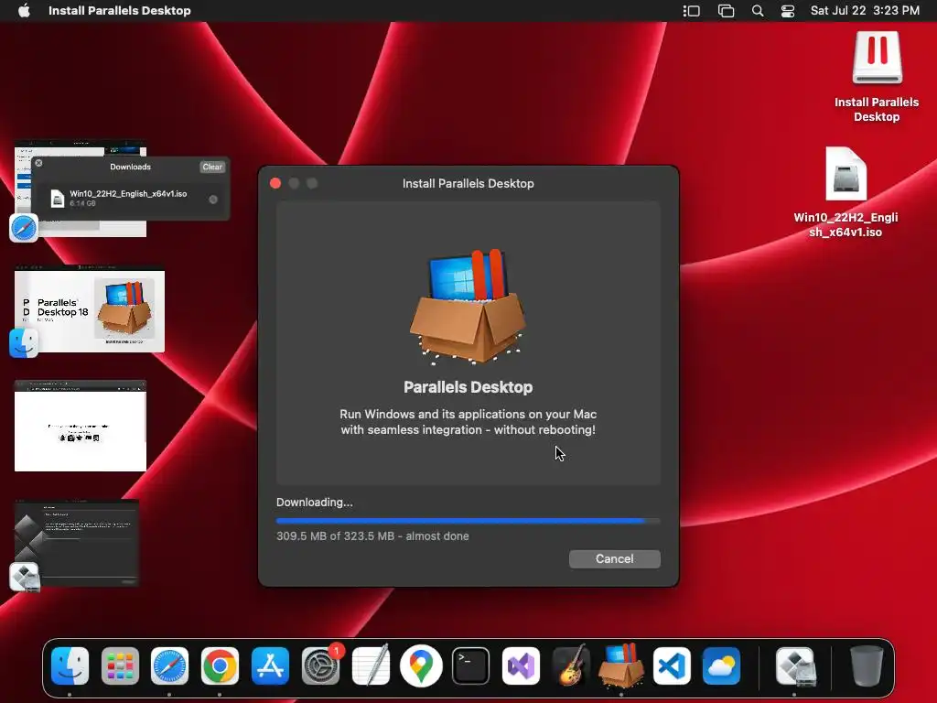The width and height of the screenshot is (937, 703).
Task: Click Parallels installer icon in Dock
Action: click(621, 665)
